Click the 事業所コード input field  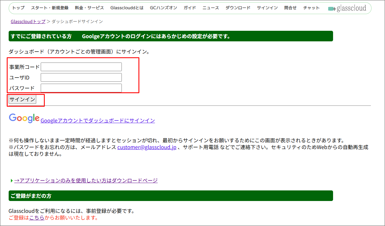[x=81, y=67]
